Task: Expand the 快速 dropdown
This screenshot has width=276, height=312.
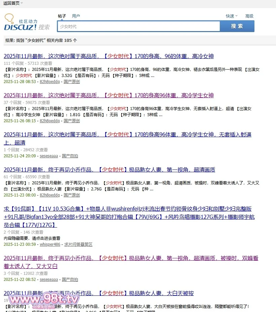Action: [231, 16]
